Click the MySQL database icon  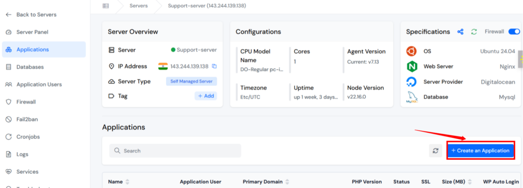click(x=412, y=97)
